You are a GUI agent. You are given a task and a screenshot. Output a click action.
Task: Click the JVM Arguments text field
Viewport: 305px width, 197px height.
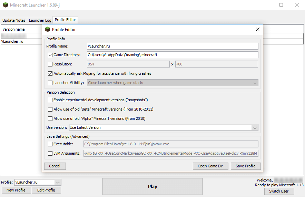coord(171,153)
